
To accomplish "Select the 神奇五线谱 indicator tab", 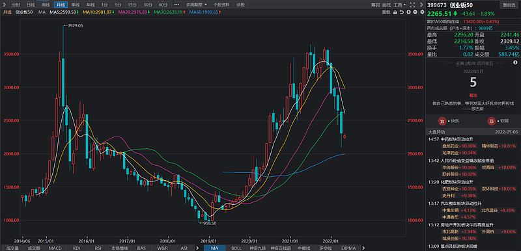I will (281, 248).
